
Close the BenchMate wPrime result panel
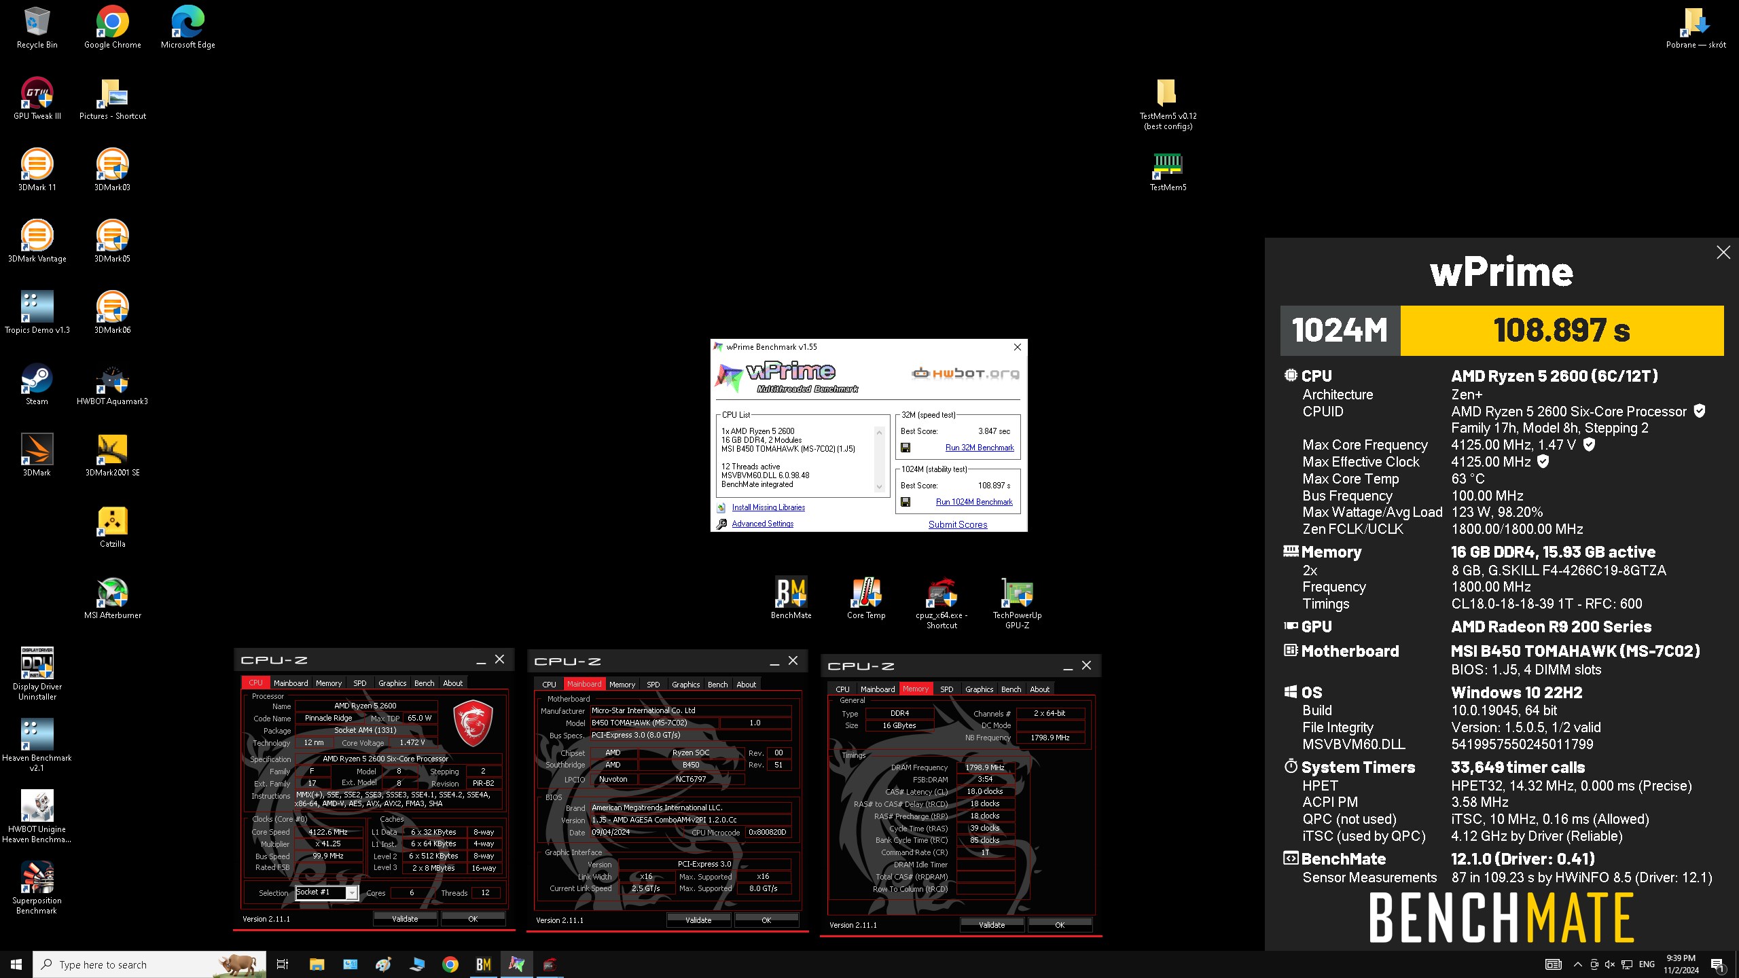pyautogui.click(x=1723, y=253)
